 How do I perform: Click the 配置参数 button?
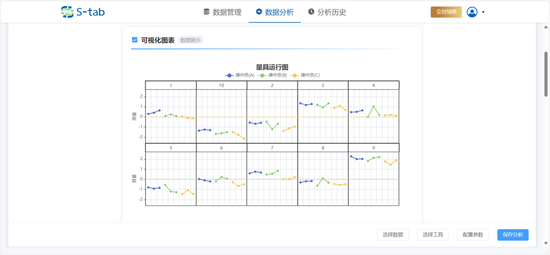coord(473,235)
